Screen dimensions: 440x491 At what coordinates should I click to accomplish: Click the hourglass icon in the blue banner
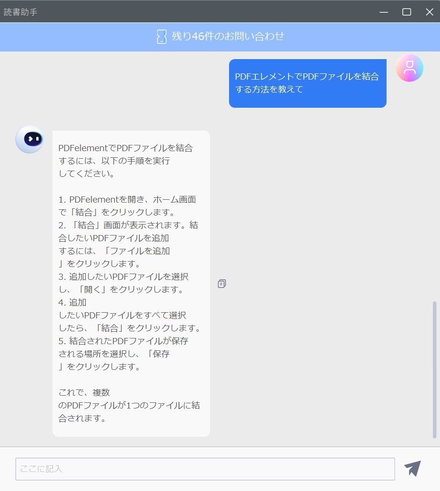coord(161,36)
